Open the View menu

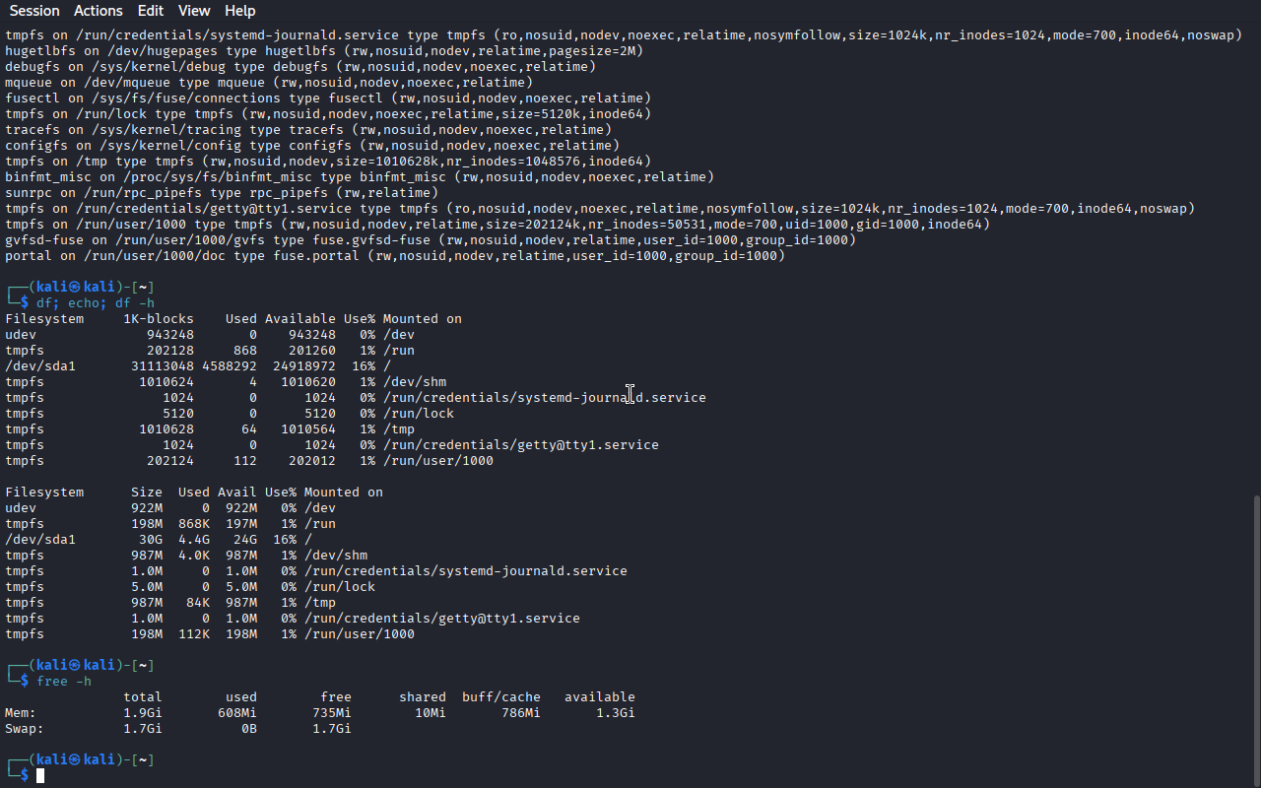click(x=194, y=11)
